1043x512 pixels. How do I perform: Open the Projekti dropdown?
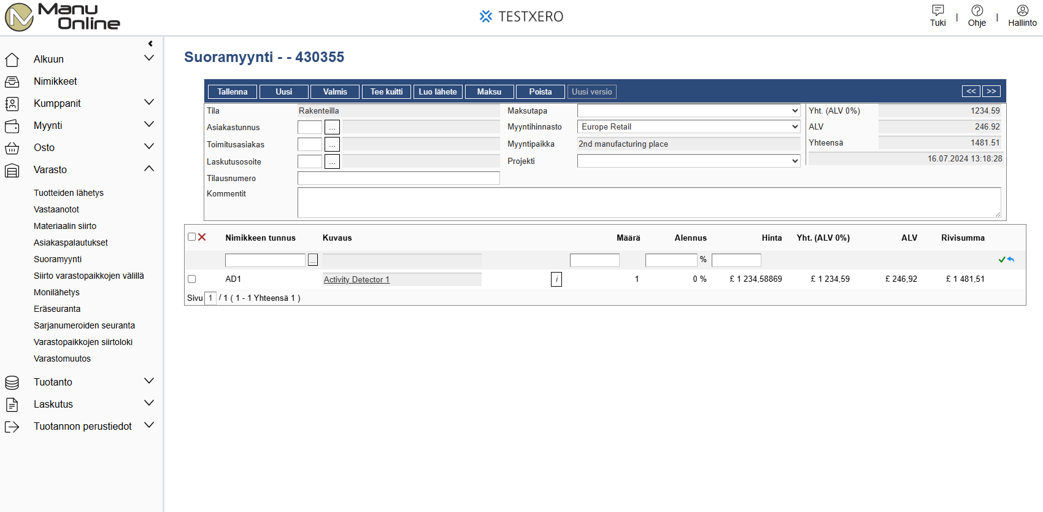pos(689,161)
